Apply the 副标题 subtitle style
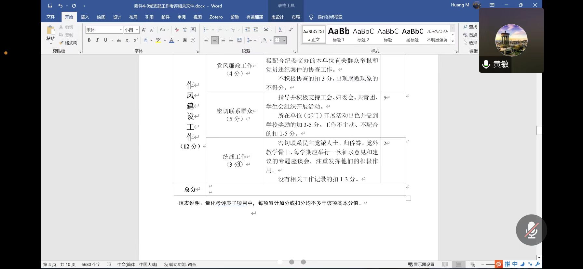583x269 pixels. click(x=413, y=34)
